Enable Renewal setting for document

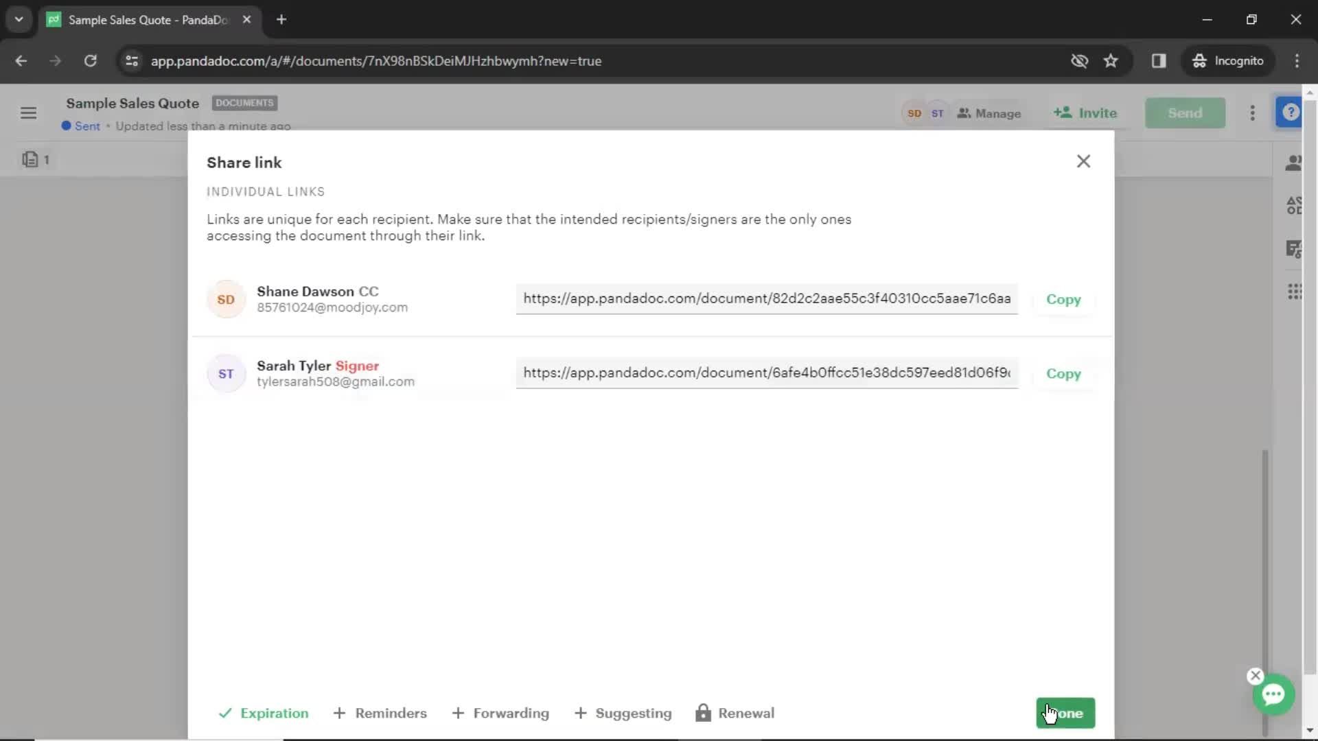click(734, 713)
